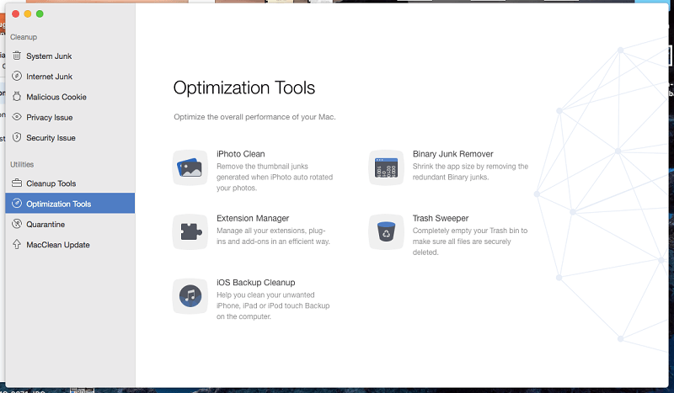674x393 pixels.
Task: Open the Extension Manager puzzle-piece icon
Action: pyautogui.click(x=190, y=231)
